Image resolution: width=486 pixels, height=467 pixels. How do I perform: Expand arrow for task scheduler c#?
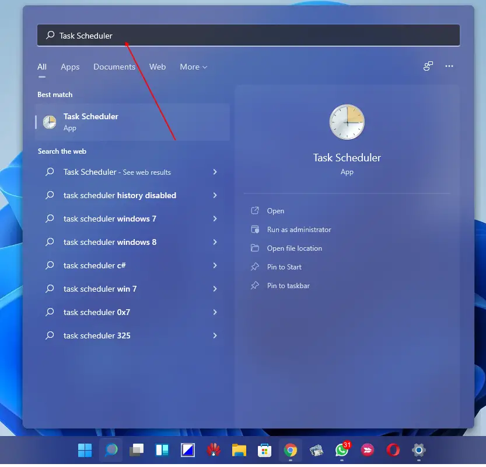[x=215, y=265]
